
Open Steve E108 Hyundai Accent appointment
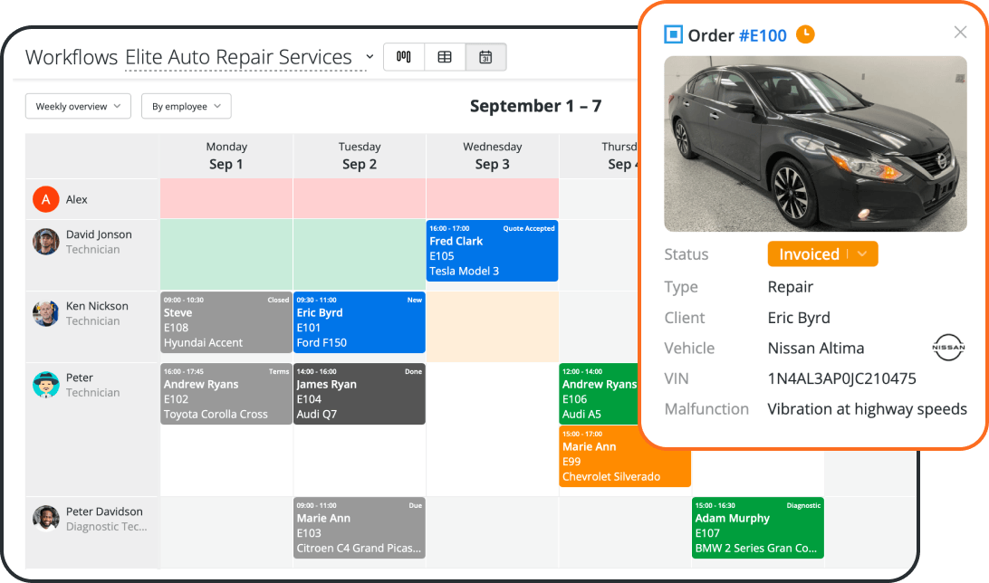pos(226,322)
